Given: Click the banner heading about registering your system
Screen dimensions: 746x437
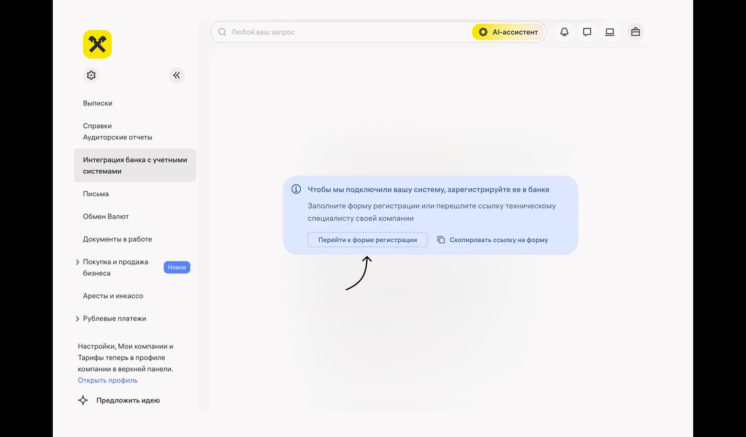Looking at the screenshot, I should click(428, 190).
